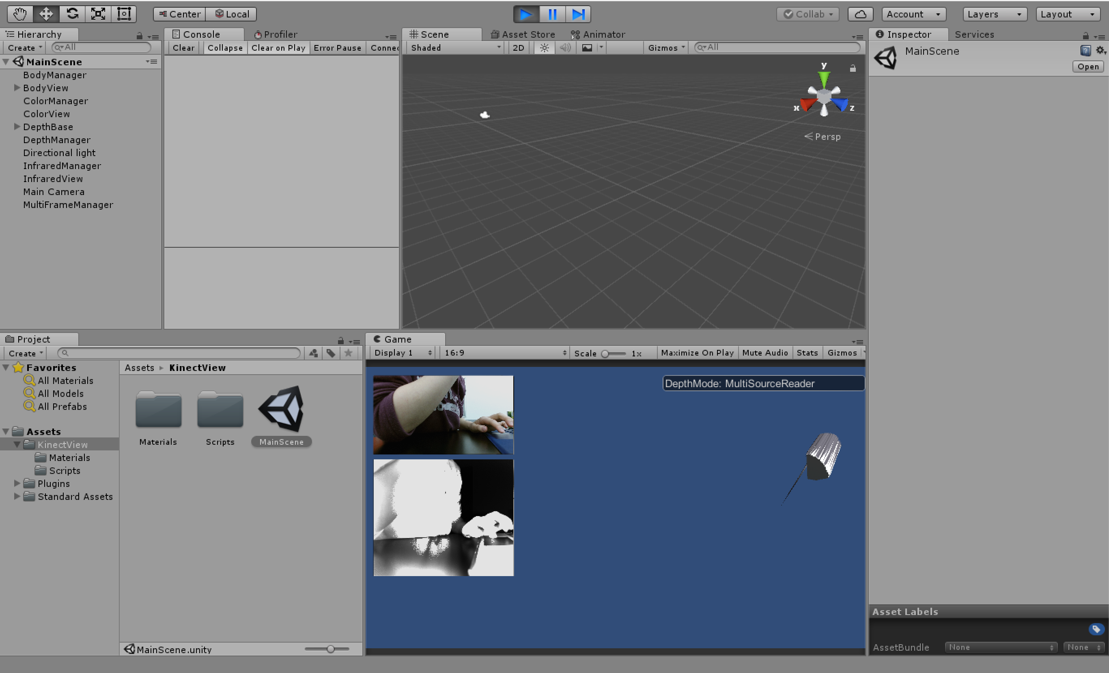The width and height of the screenshot is (1109, 673).
Task: Enable Mute Audio in Game view
Action: click(765, 352)
